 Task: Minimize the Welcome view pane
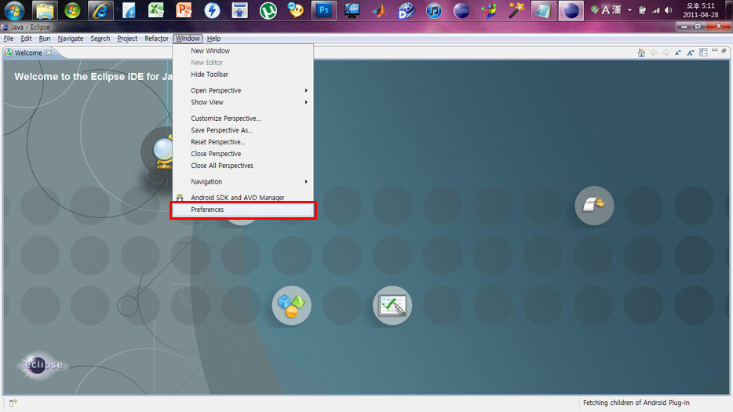click(714, 50)
